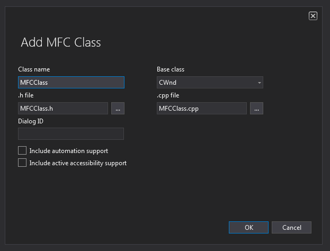Image resolution: width=330 pixels, height=251 pixels.
Task: Click the Cancel button
Action: (291, 228)
